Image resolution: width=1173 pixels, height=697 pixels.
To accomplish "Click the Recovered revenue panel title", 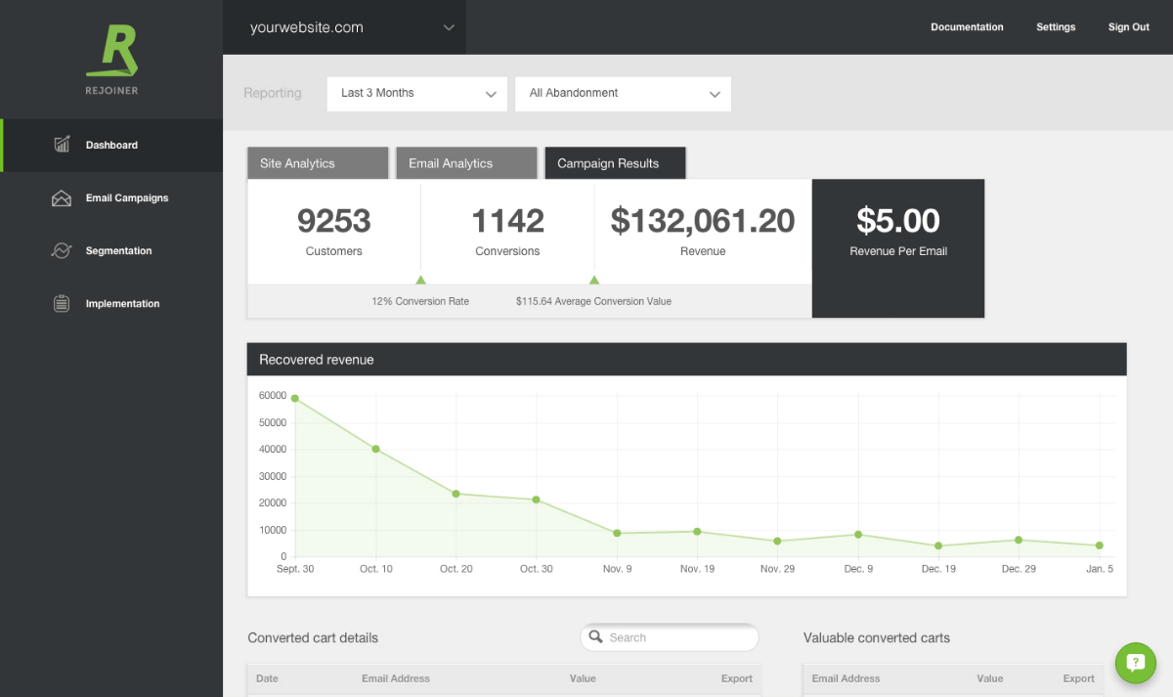I will [317, 360].
